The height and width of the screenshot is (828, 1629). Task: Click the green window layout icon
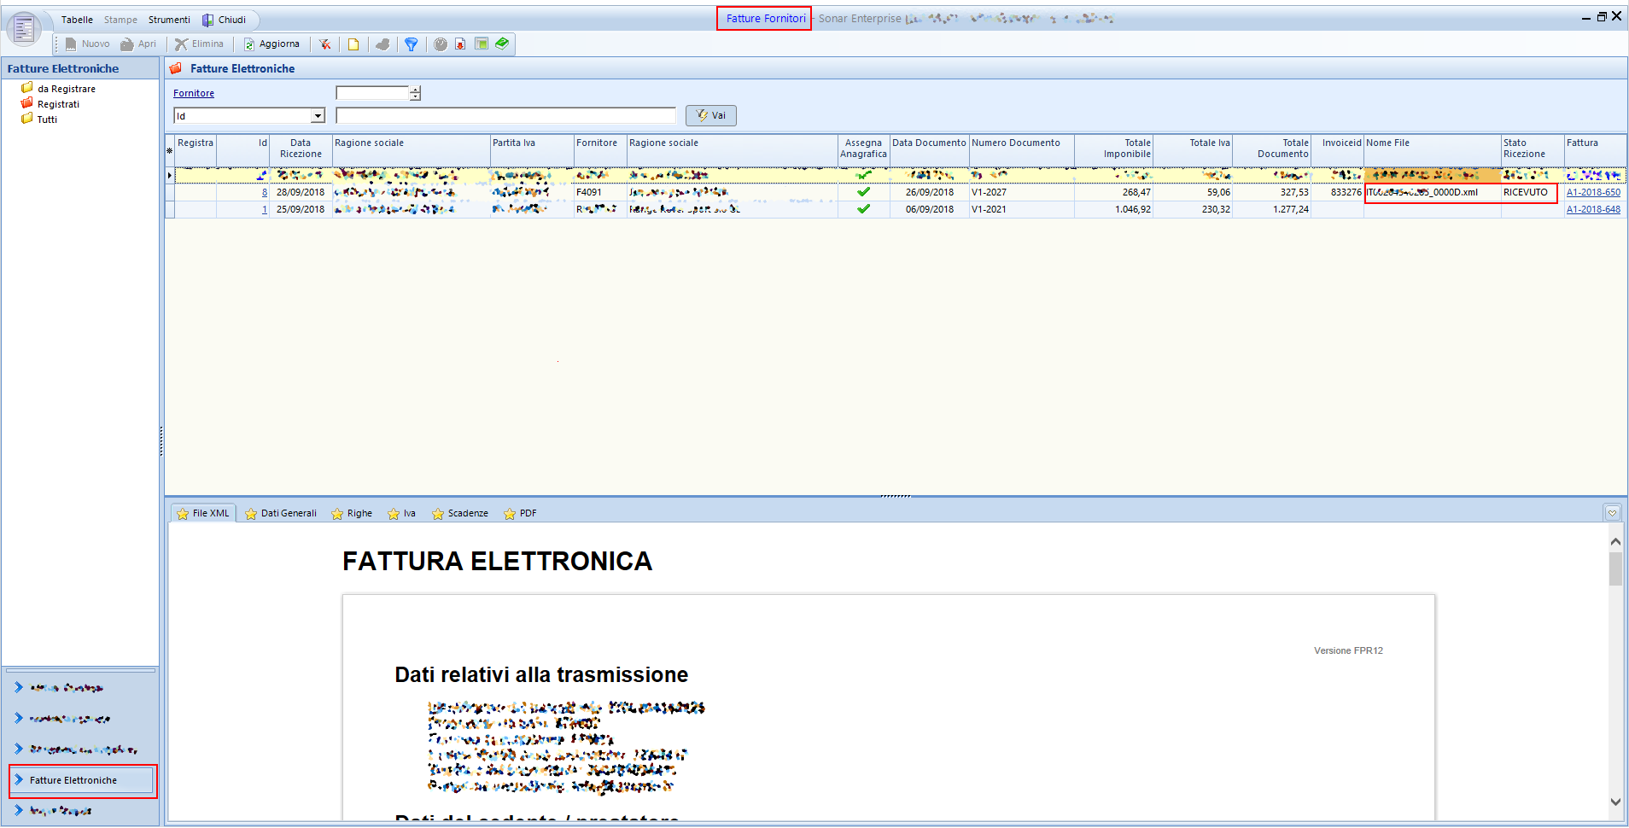coord(482,44)
